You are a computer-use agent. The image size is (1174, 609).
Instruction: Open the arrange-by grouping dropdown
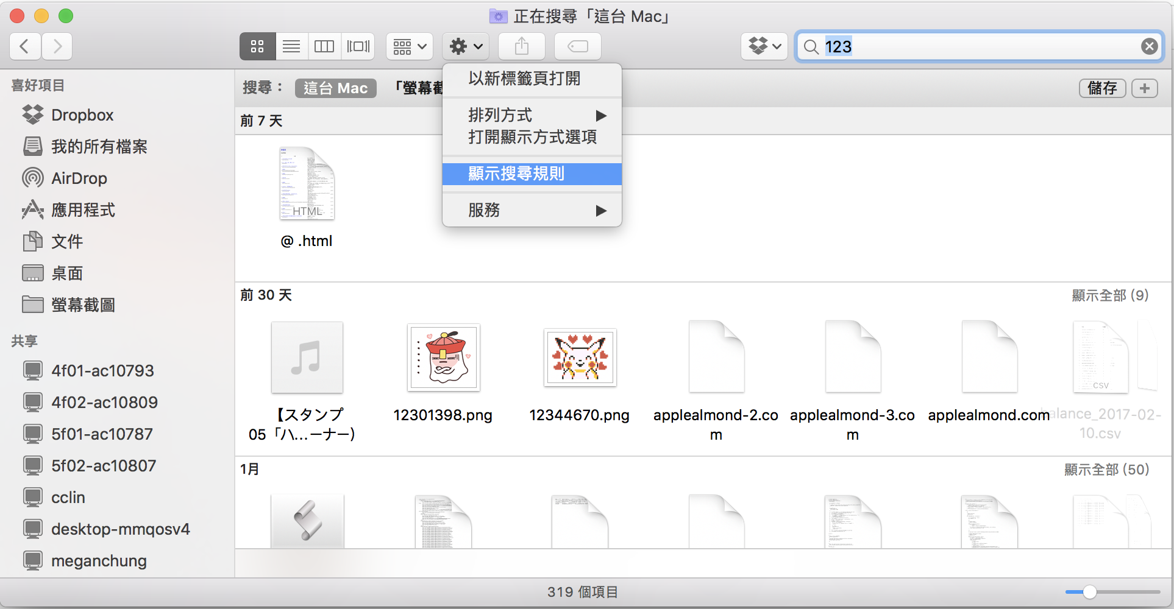[410, 46]
